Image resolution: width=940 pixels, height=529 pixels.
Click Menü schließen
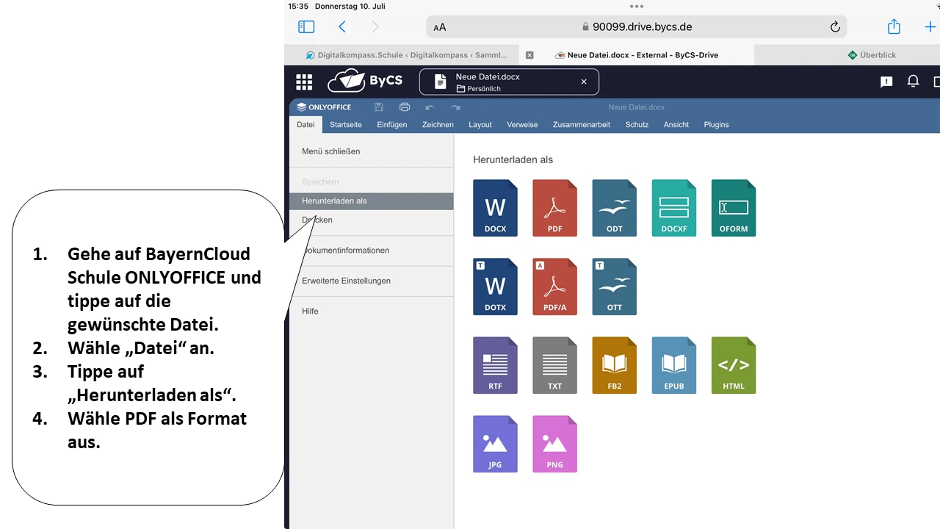point(330,151)
